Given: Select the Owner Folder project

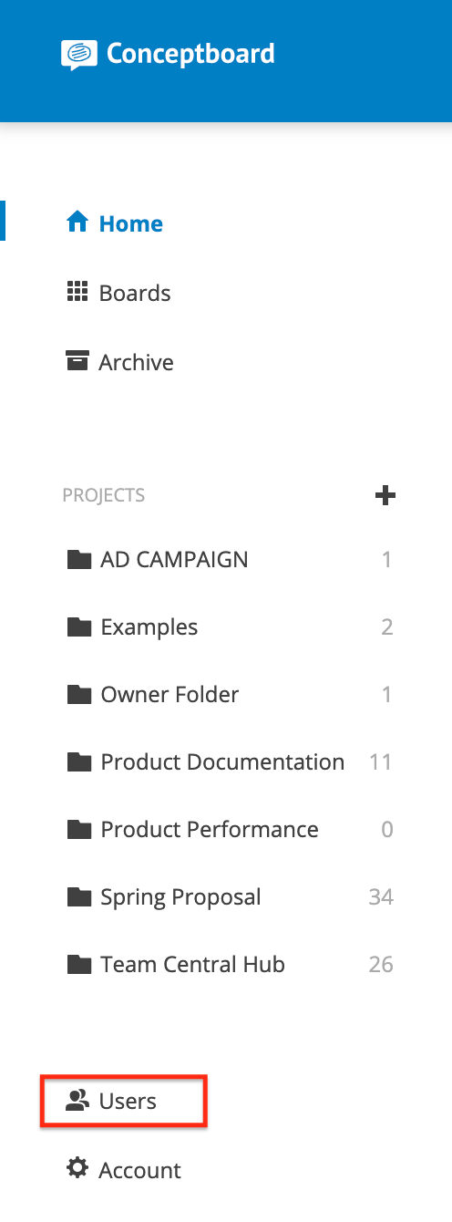Looking at the screenshot, I should point(230,694).
